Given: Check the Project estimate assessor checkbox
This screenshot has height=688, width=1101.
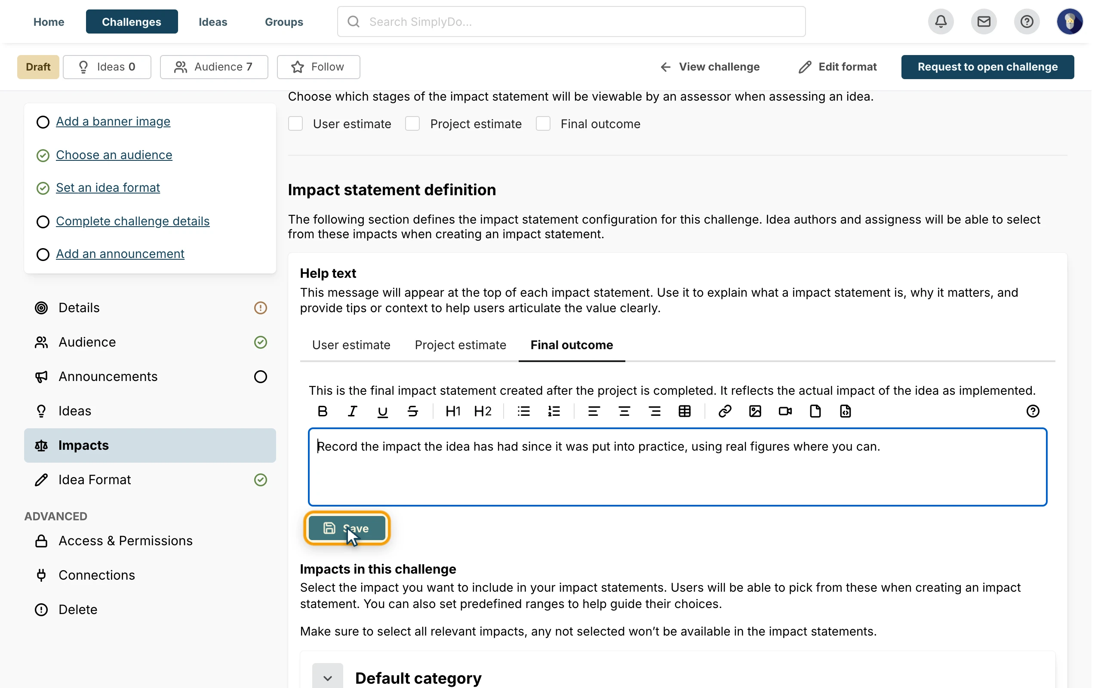Looking at the screenshot, I should tap(412, 124).
